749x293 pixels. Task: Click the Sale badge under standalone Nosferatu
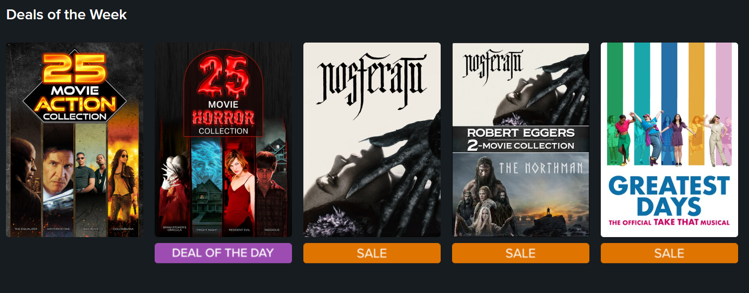(372, 253)
